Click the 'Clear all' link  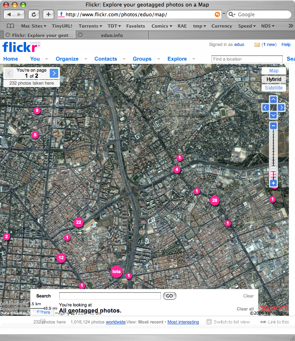[245, 309]
